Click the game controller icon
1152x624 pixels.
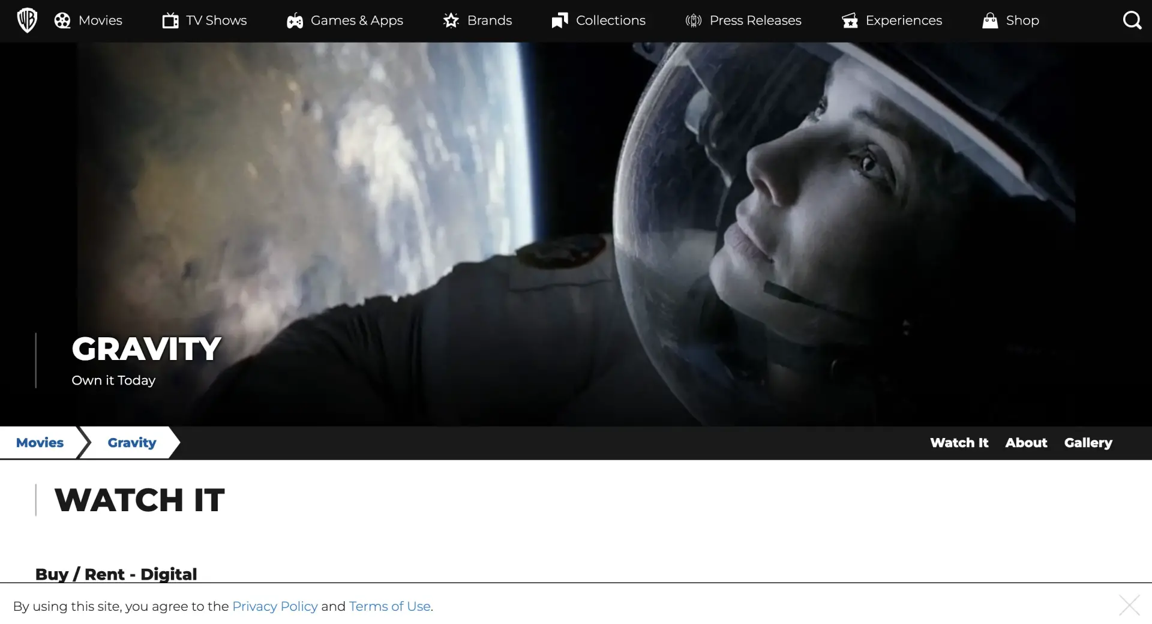(x=295, y=22)
